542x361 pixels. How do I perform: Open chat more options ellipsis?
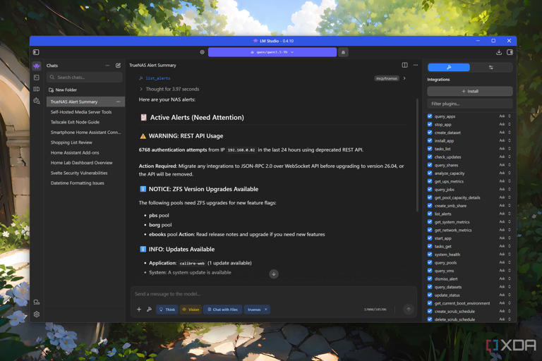416,65
